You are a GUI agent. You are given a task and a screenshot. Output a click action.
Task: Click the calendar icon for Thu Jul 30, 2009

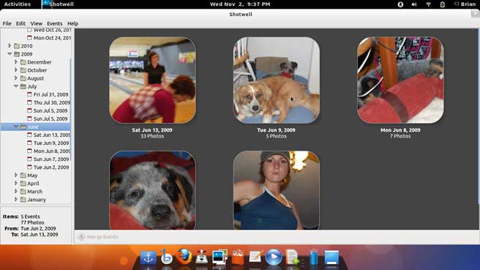tap(29, 102)
